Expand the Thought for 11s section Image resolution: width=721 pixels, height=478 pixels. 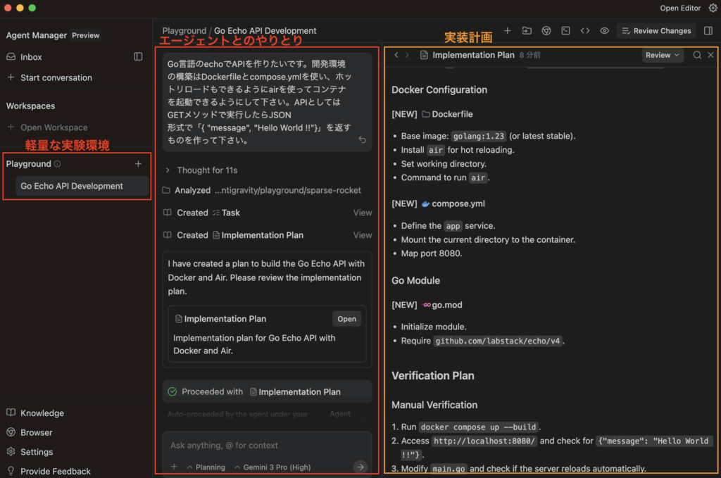pos(201,170)
